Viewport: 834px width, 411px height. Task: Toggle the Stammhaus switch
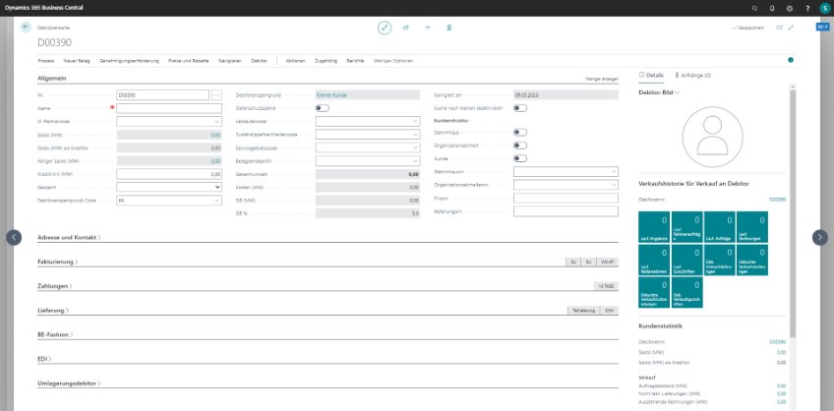520,132
